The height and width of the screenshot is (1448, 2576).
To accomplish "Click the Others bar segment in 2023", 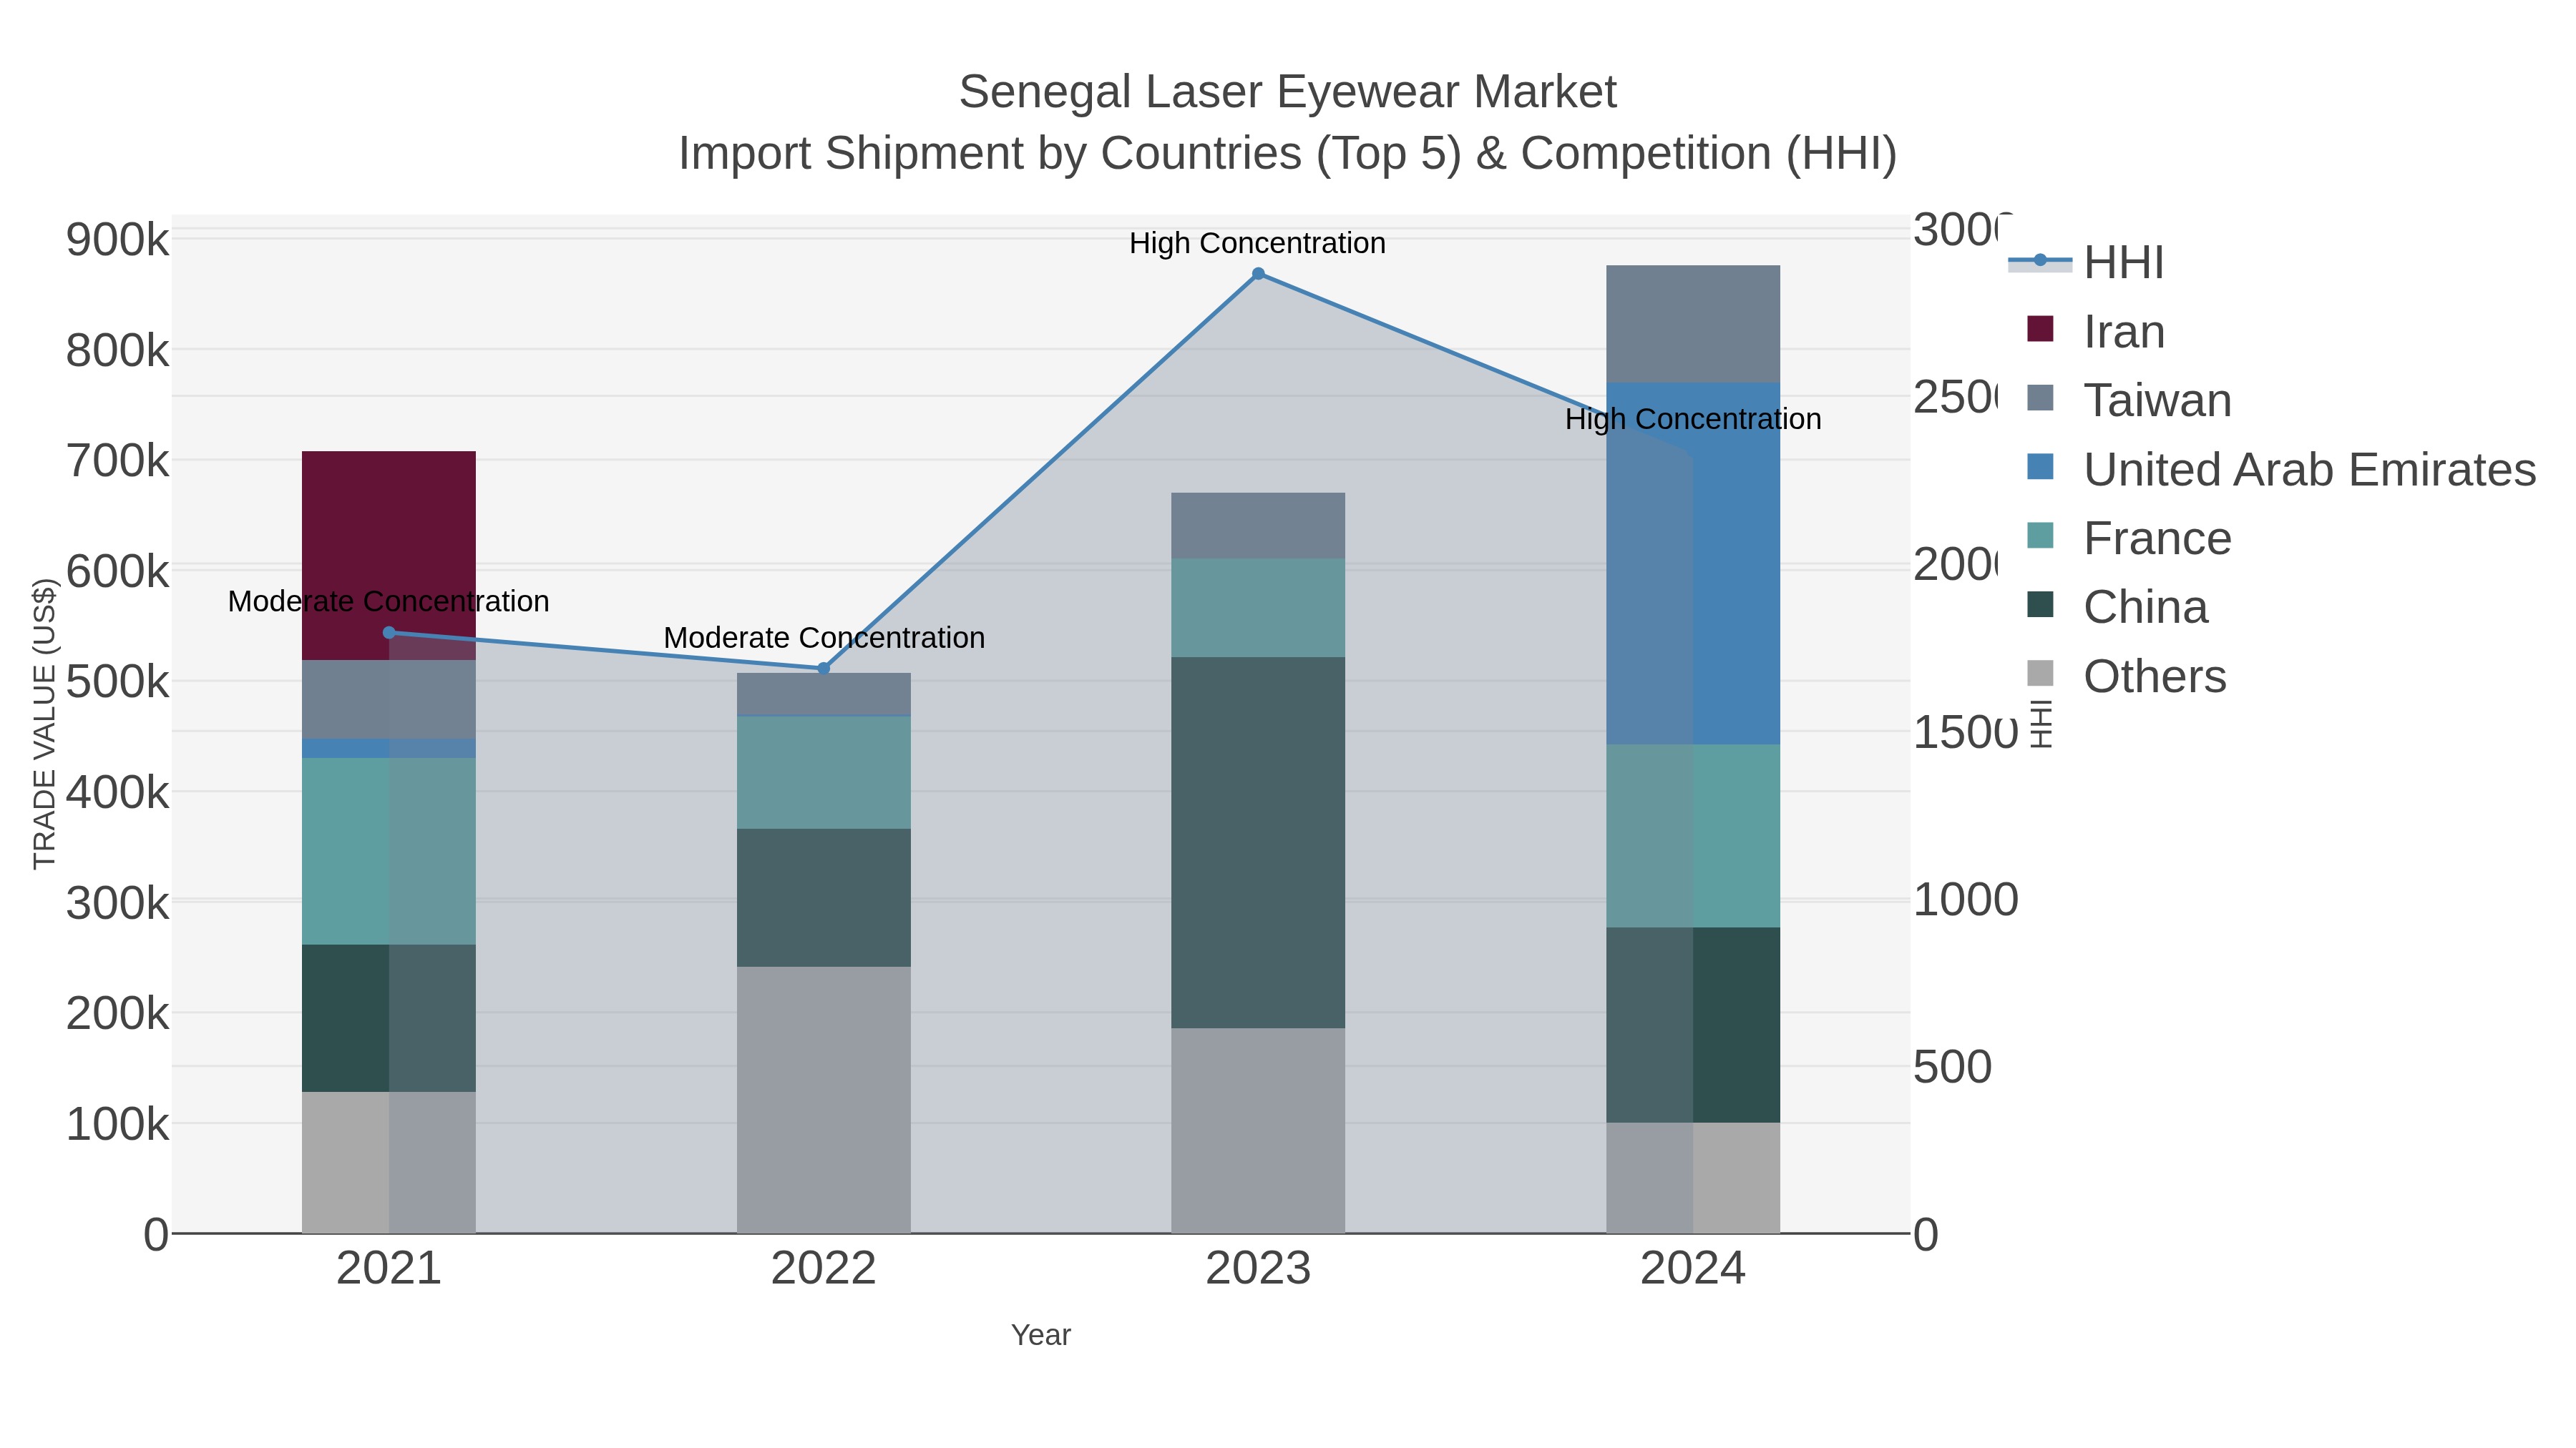I will pyautogui.click(x=1258, y=1131).
